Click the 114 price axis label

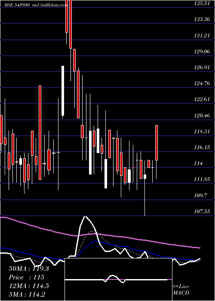tap(198, 163)
